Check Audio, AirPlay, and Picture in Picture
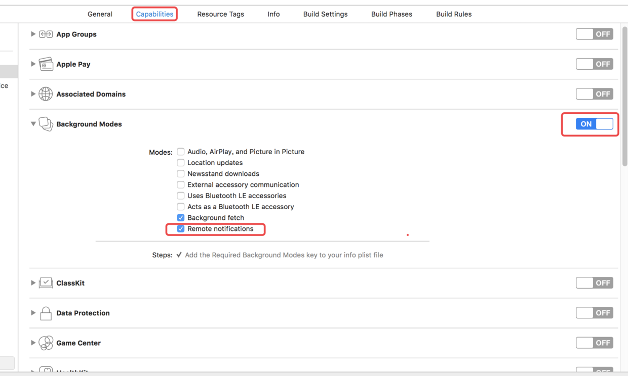Screen dimensions: 628x376 181,152
